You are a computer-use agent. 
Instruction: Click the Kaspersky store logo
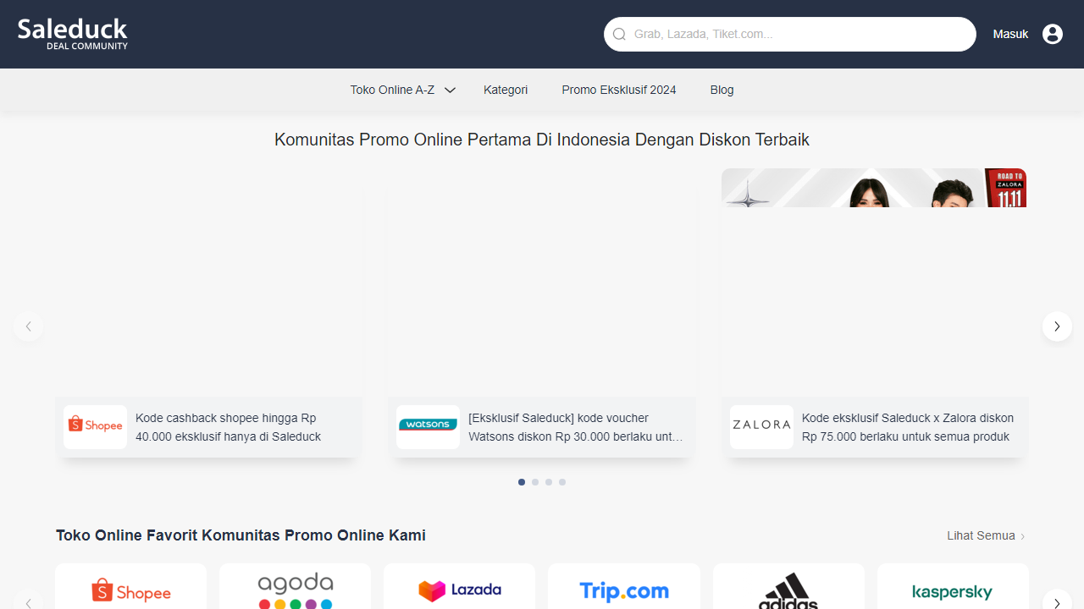click(952, 591)
